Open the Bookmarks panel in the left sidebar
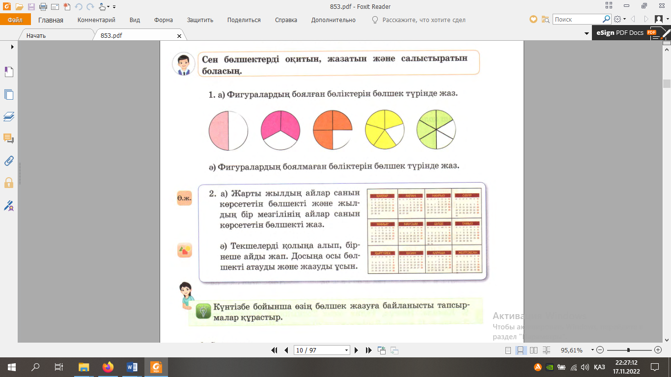 tap(9, 72)
